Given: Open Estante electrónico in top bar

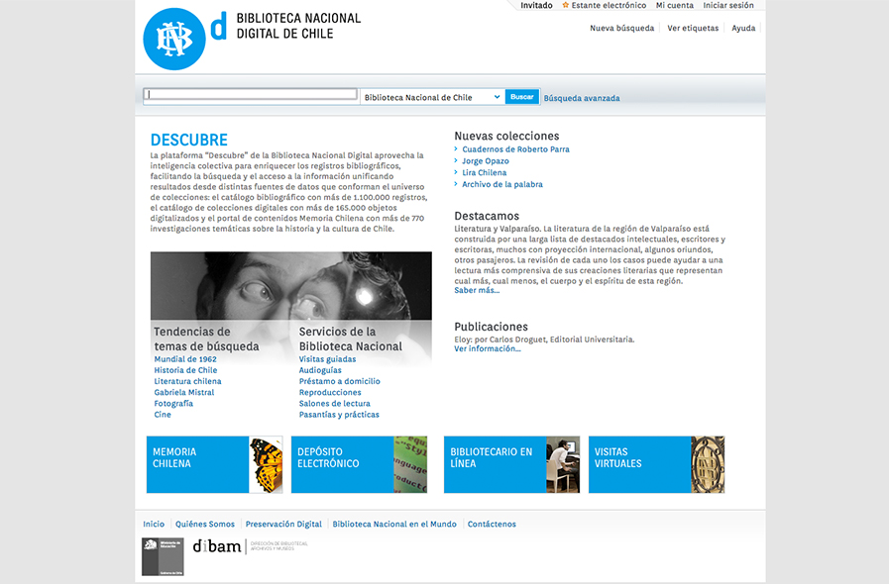Looking at the screenshot, I should (609, 5).
